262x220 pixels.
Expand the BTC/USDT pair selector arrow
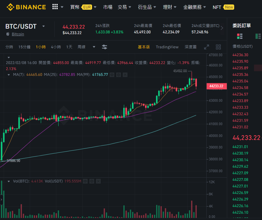(x=44, y=26)
